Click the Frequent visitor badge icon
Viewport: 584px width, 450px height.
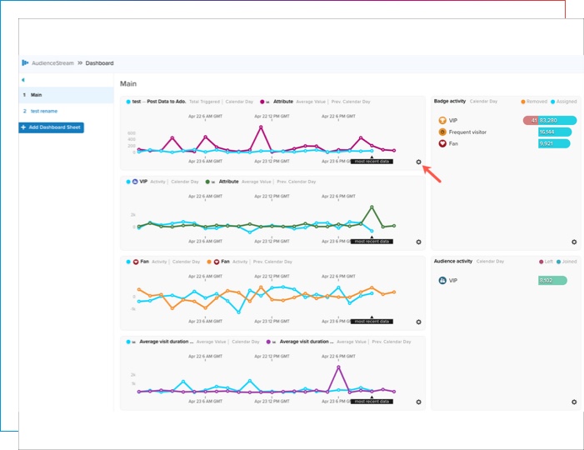(442, 132)
